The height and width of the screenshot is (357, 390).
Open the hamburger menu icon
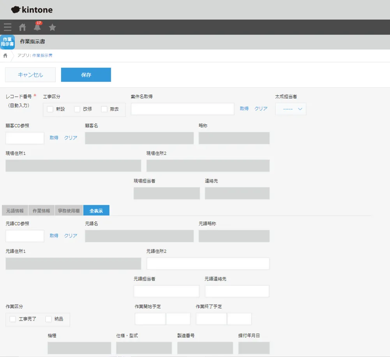pos(7,27)
